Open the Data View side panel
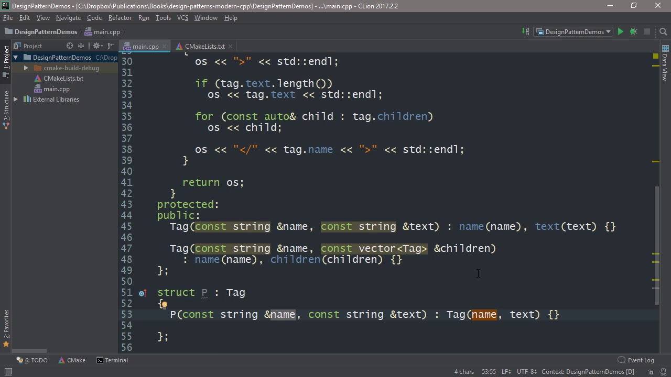 [x=665, y=63]
